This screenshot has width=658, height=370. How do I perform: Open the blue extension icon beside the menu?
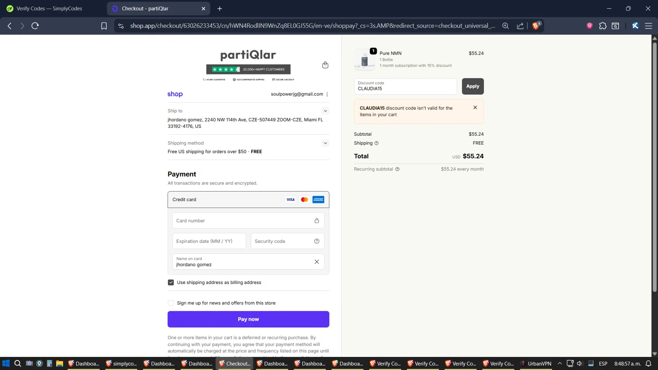(635, 26)
